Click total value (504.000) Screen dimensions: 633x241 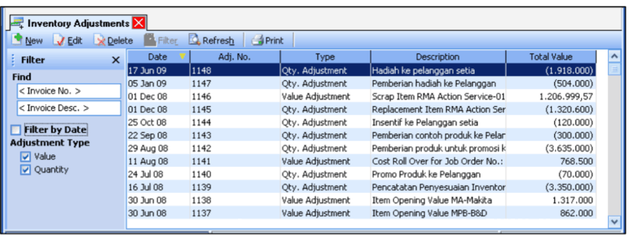(x=573, y=84)
